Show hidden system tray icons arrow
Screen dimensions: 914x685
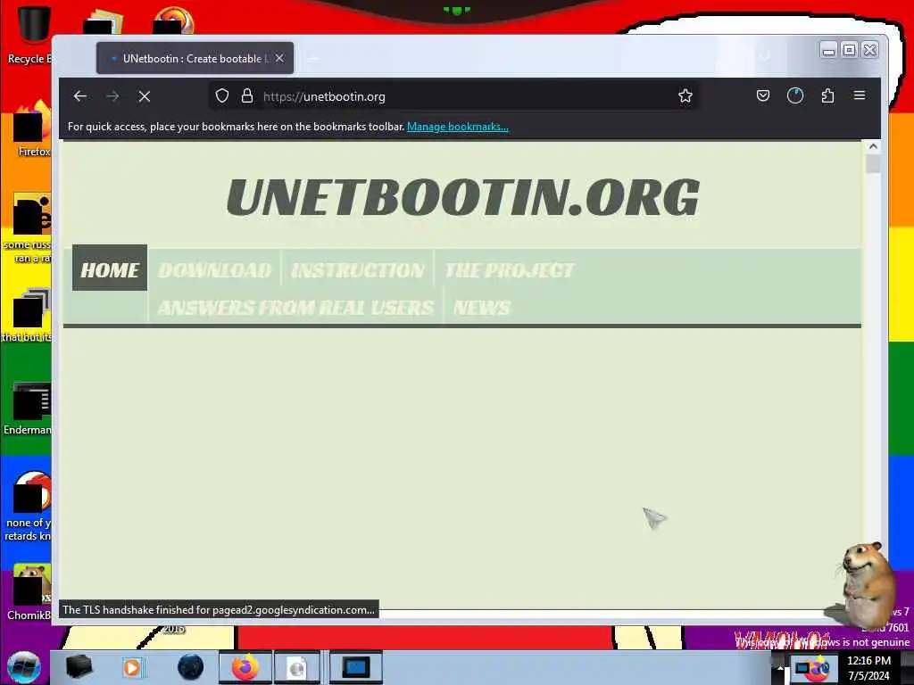(x=780, y=668)
